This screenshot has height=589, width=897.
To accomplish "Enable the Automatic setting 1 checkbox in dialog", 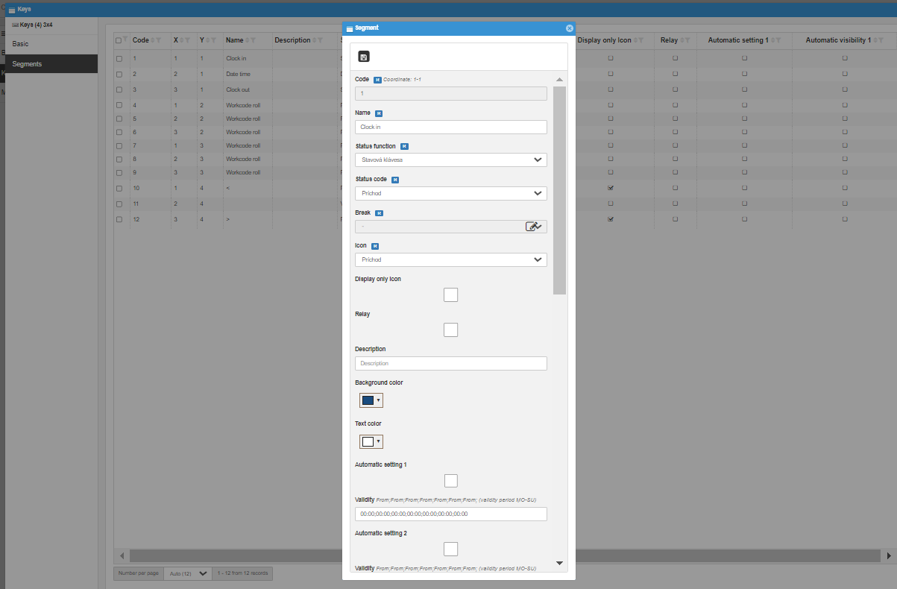I will (x=450, y=480).
